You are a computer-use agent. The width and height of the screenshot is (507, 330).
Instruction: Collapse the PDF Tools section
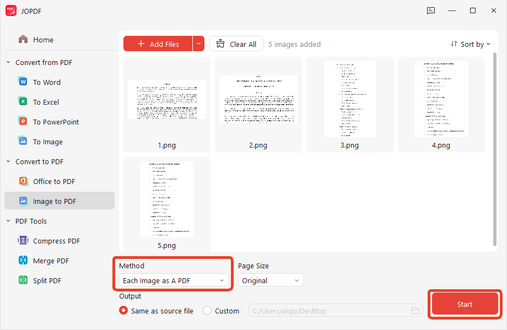click(8, 221)
